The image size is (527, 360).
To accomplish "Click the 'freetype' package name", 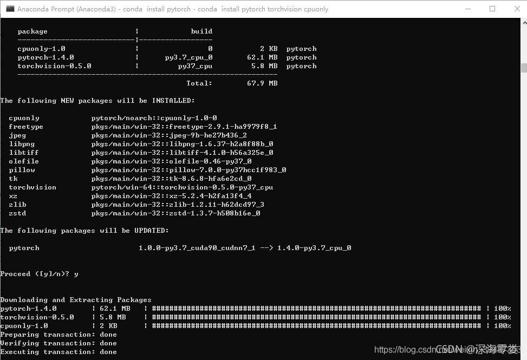I will 26,127.
